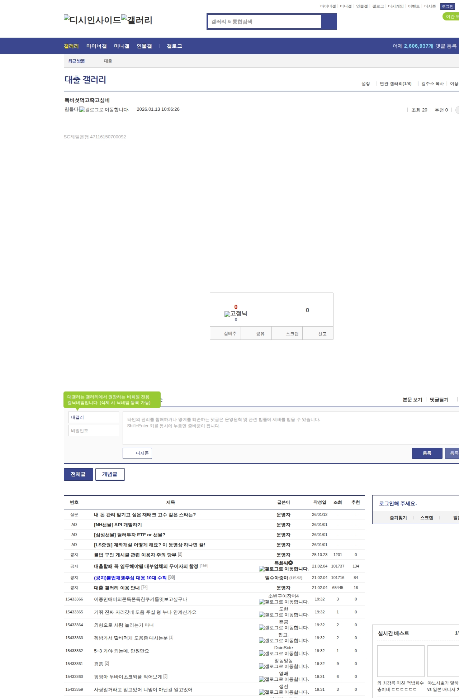Click the comment text area
The image size is (459, 698).
[291, 428]
